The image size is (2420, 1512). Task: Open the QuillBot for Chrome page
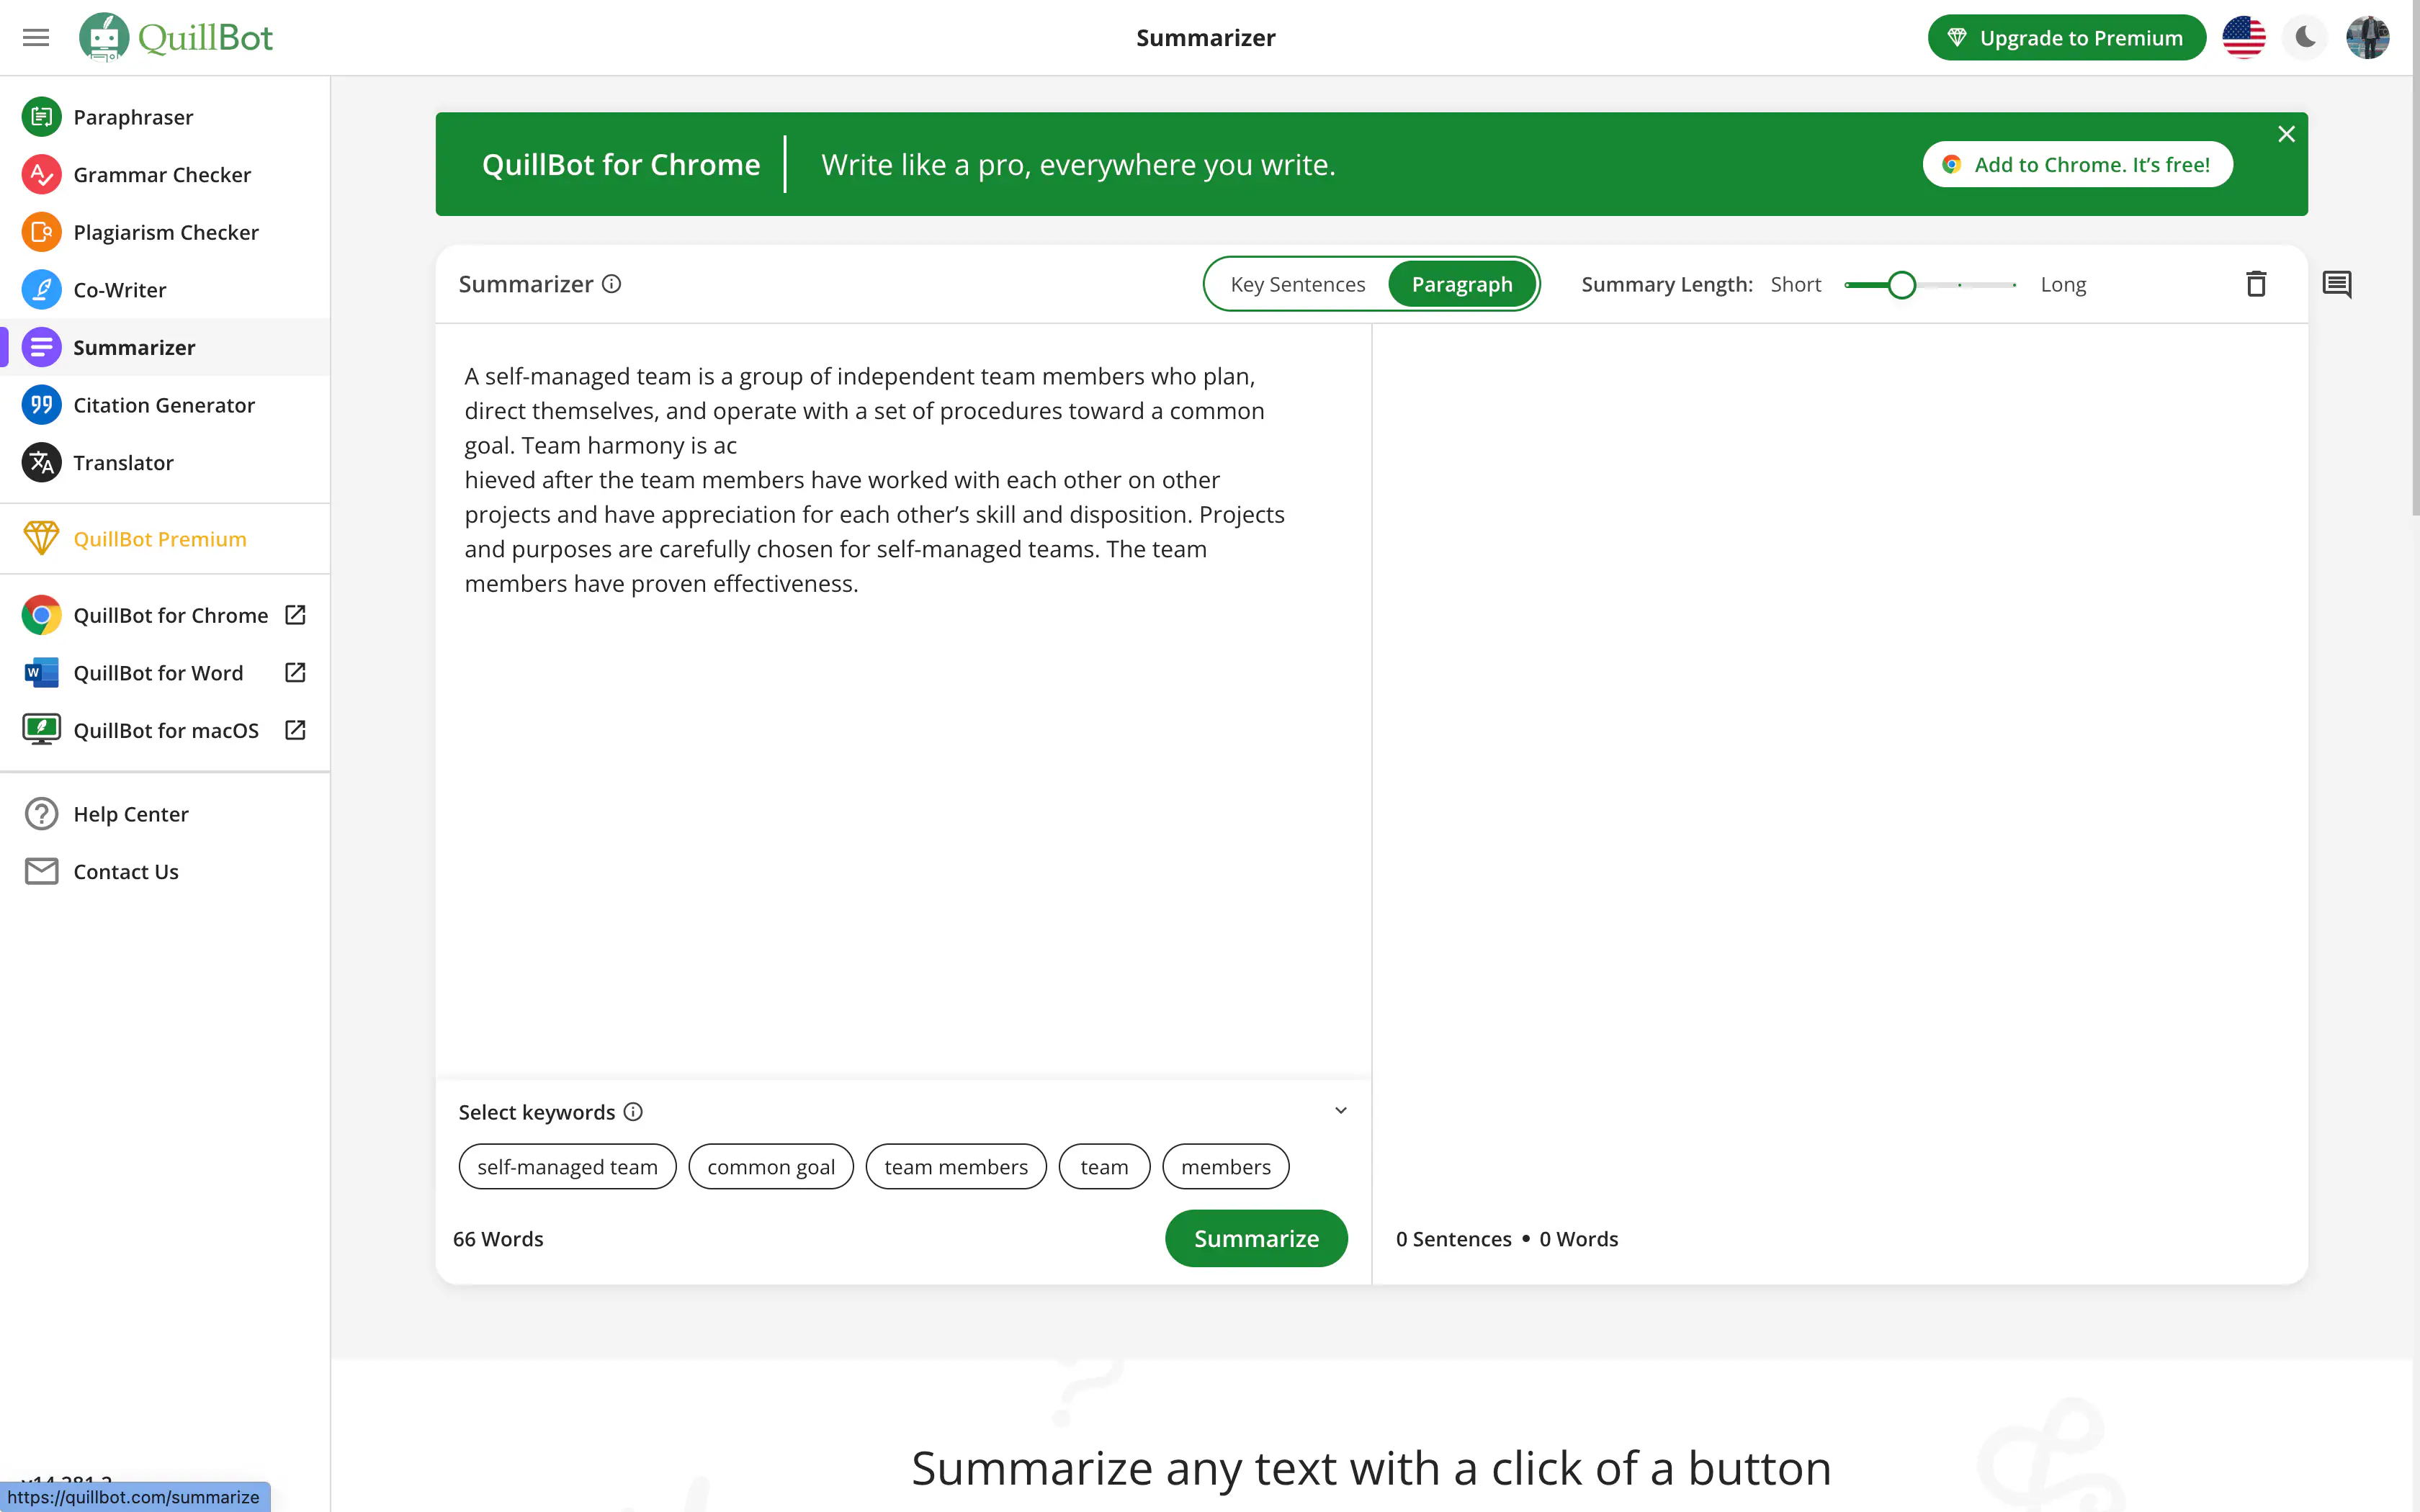[169, 615]
